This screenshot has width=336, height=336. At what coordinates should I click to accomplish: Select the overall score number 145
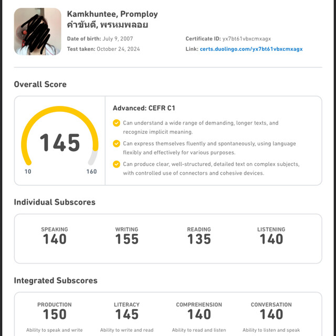[x=60, y=143]
